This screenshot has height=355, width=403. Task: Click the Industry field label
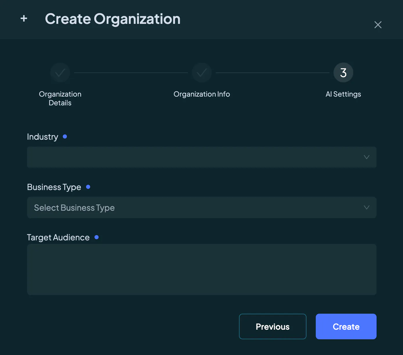pos(42,137)
